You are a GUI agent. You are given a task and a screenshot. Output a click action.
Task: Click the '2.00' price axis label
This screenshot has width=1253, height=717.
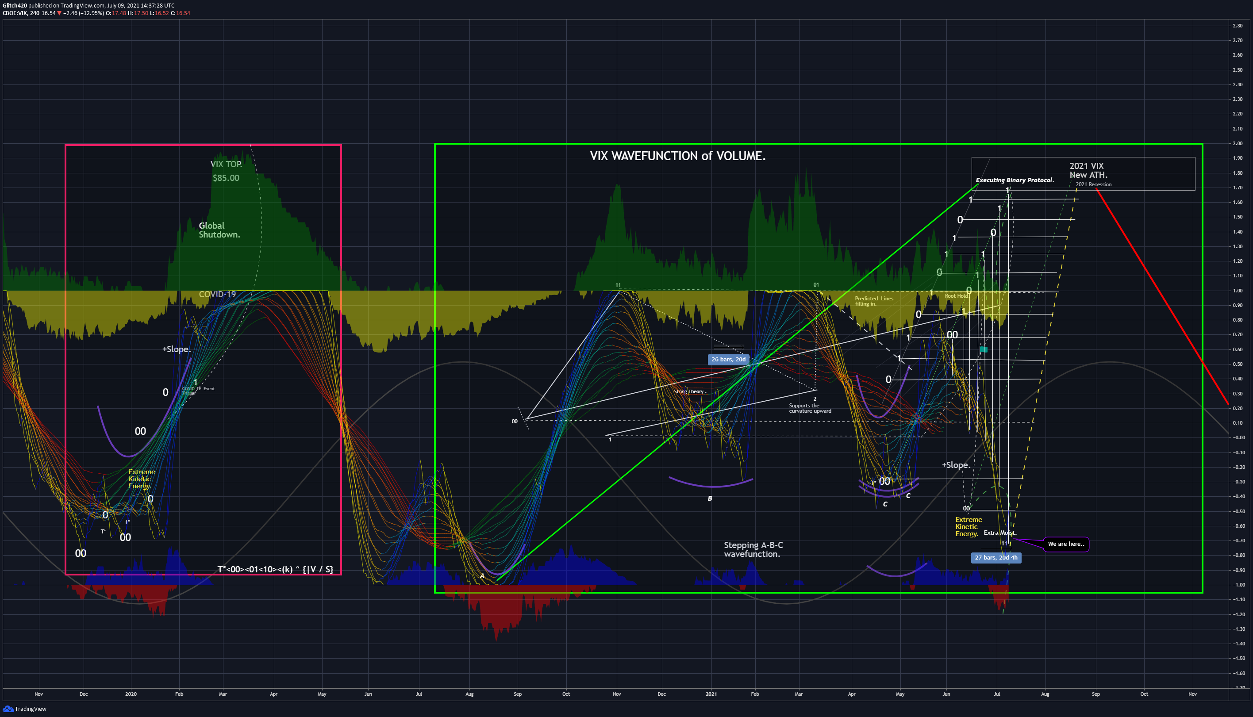1238,144
